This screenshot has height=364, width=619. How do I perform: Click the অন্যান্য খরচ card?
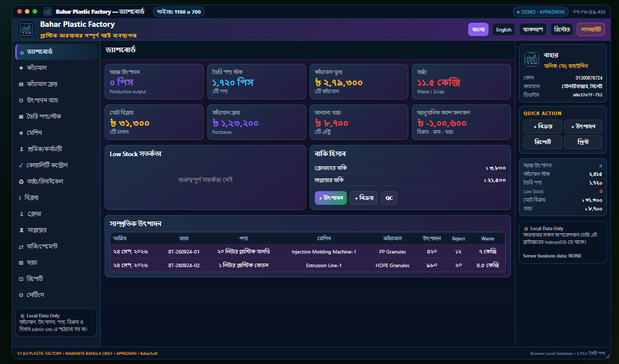click(359, 122)
